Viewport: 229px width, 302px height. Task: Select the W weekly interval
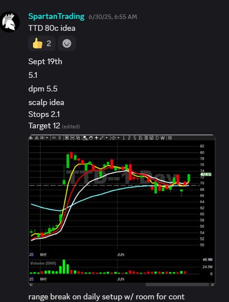click(163, 138)
